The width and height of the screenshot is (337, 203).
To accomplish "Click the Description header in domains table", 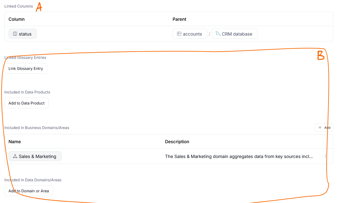I will coord(177,142).
